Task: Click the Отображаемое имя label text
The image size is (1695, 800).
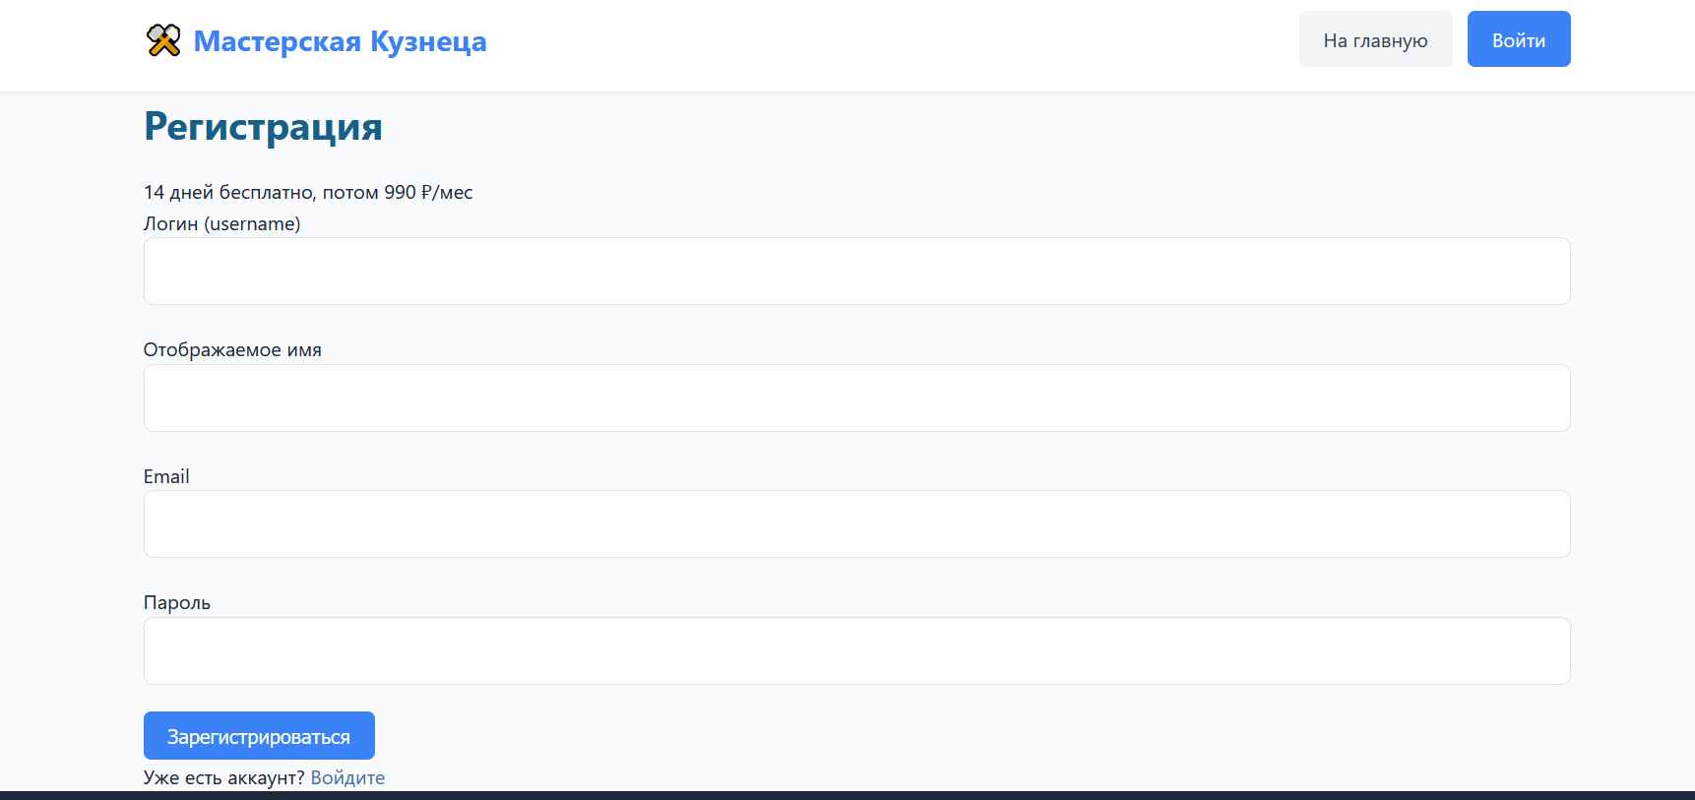Action: [232, 350]
